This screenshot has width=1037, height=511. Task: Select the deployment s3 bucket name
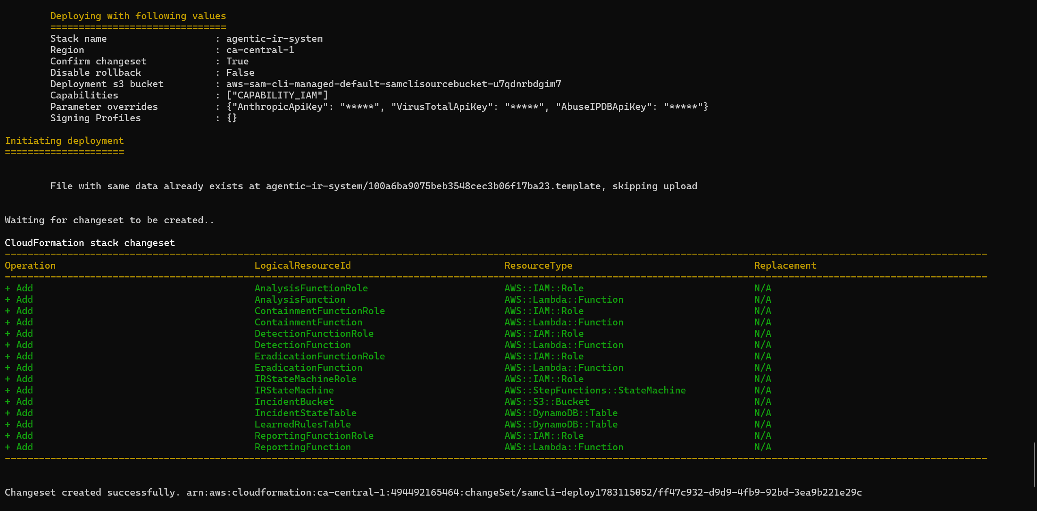pos(393,84)
